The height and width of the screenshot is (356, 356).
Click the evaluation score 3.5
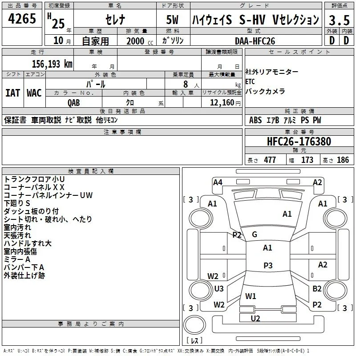[x=339, y=20]
